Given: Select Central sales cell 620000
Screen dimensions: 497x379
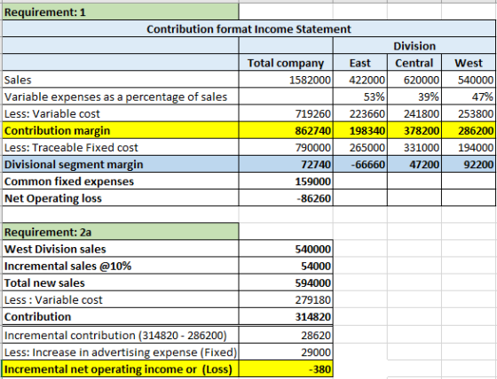Looking at the screenshot, I should point(414,80).
